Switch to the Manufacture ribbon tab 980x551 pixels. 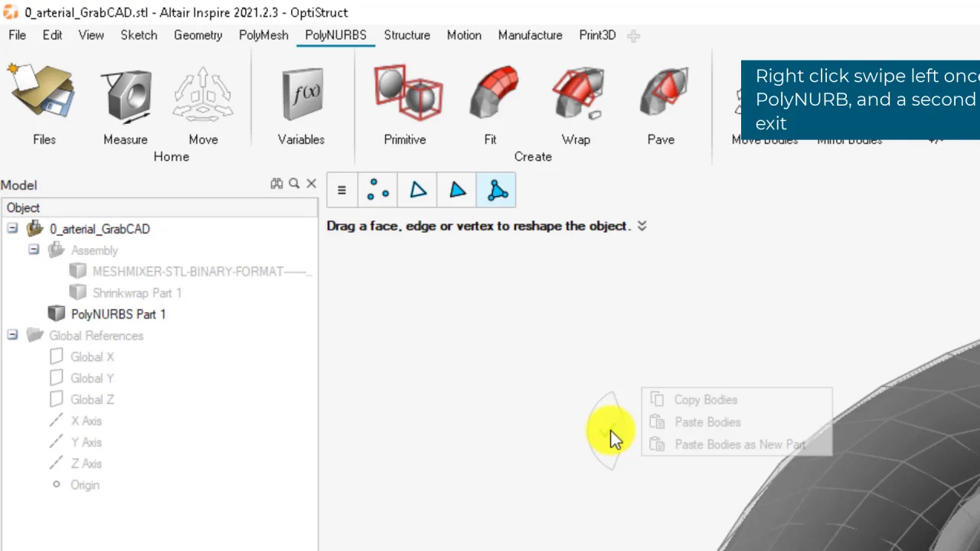point(530,35)
